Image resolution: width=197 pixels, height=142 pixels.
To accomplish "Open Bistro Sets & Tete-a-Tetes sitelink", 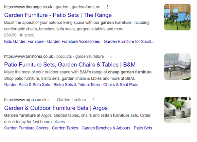I will [77, 85].
